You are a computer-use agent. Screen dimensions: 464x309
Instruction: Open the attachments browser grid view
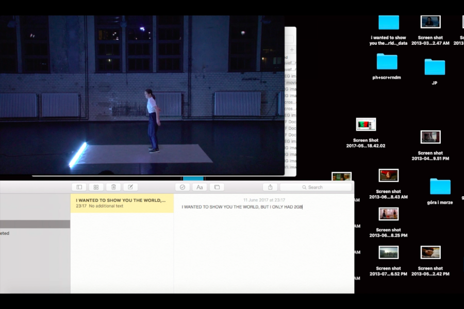[x=96, y=187]
